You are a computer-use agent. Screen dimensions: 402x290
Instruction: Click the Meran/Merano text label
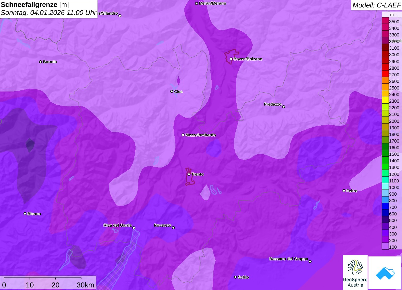pos(212,3)
